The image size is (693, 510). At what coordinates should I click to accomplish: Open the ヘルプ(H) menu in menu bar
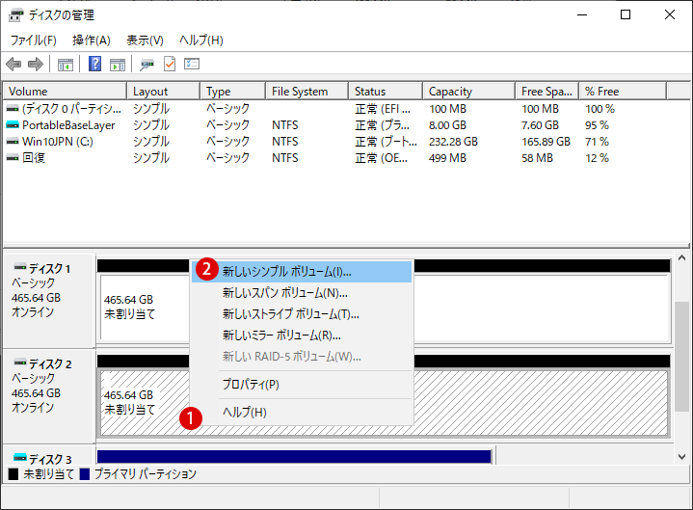coord(201,40)
